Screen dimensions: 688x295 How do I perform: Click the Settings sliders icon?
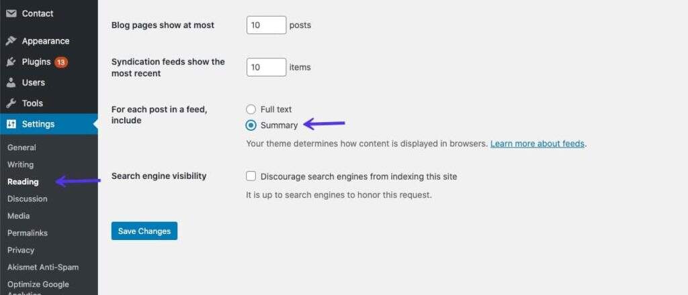click(x=11, y=124)
